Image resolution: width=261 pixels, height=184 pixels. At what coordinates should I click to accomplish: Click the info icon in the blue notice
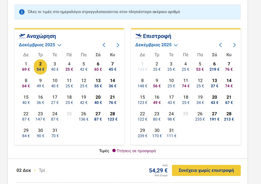point(22,12)
